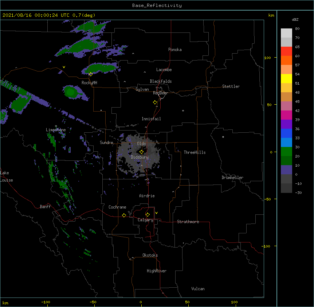Select the asterisk marker above Limestone label
Image resolution: width=314 pixels, height=307 pixels.
tap(56, 126)
